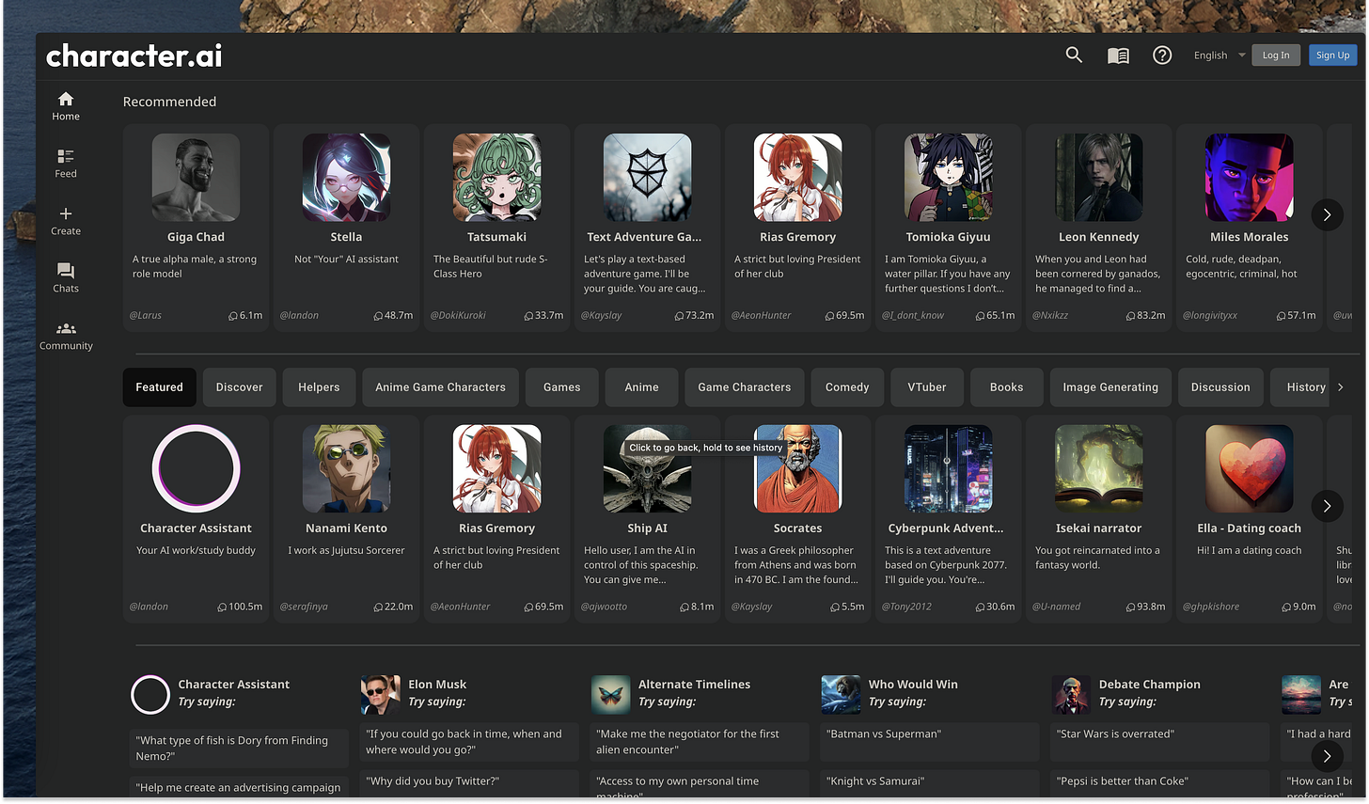Switch to the Comedy tab

(x=847, y=387)
